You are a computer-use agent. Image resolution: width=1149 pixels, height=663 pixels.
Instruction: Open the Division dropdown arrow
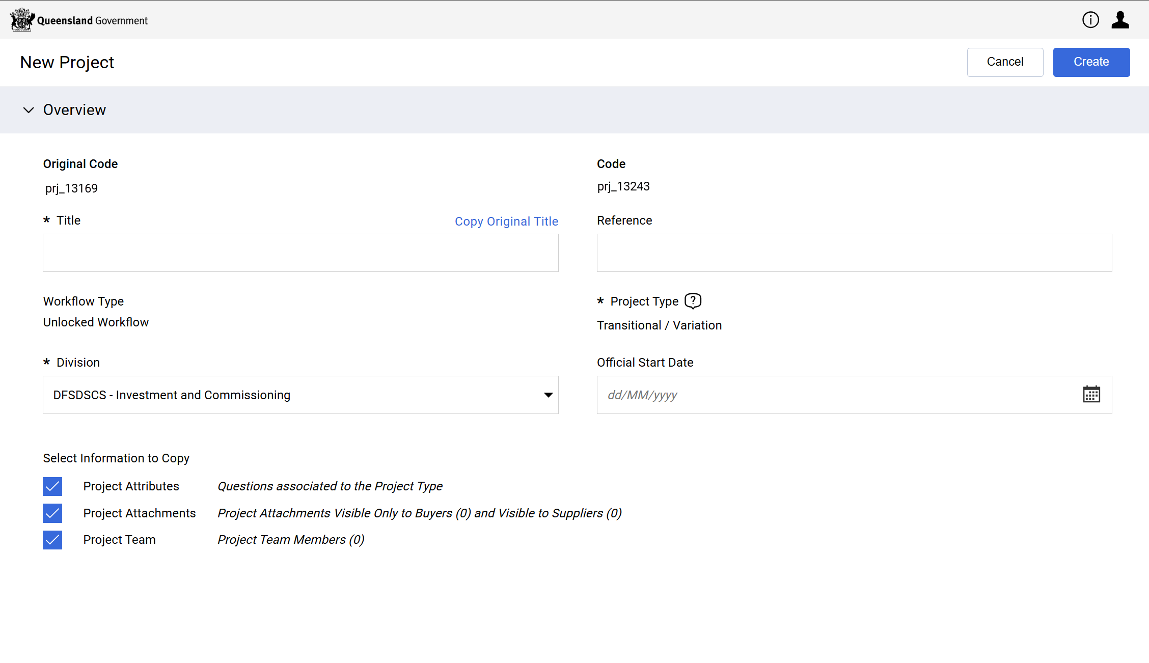click(548, 395)
